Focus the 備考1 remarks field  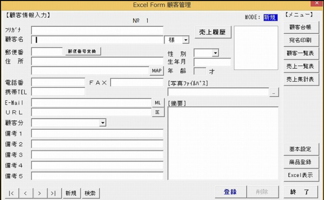[97, 133]
